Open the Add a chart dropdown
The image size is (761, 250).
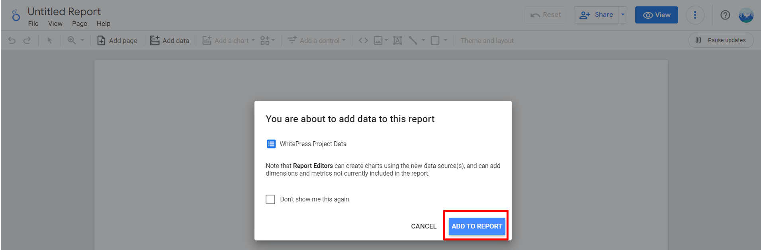pyautogui.click(x=229, y=41)
